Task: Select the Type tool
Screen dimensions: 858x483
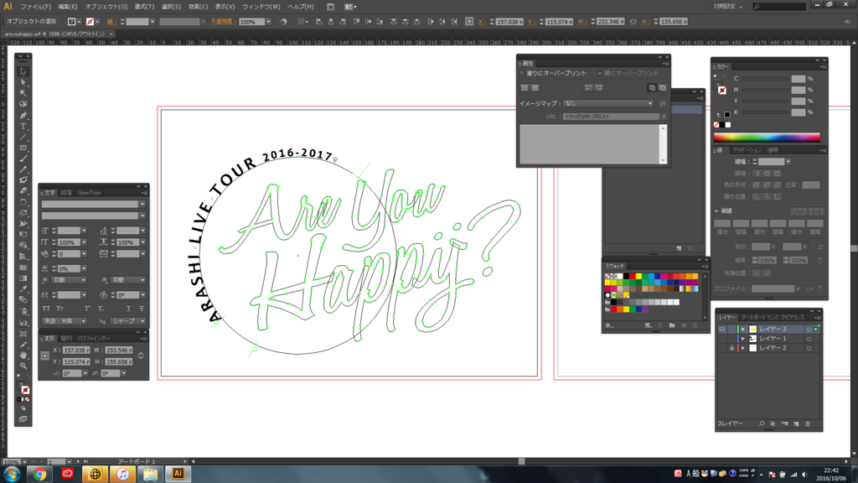Action: 23,127
